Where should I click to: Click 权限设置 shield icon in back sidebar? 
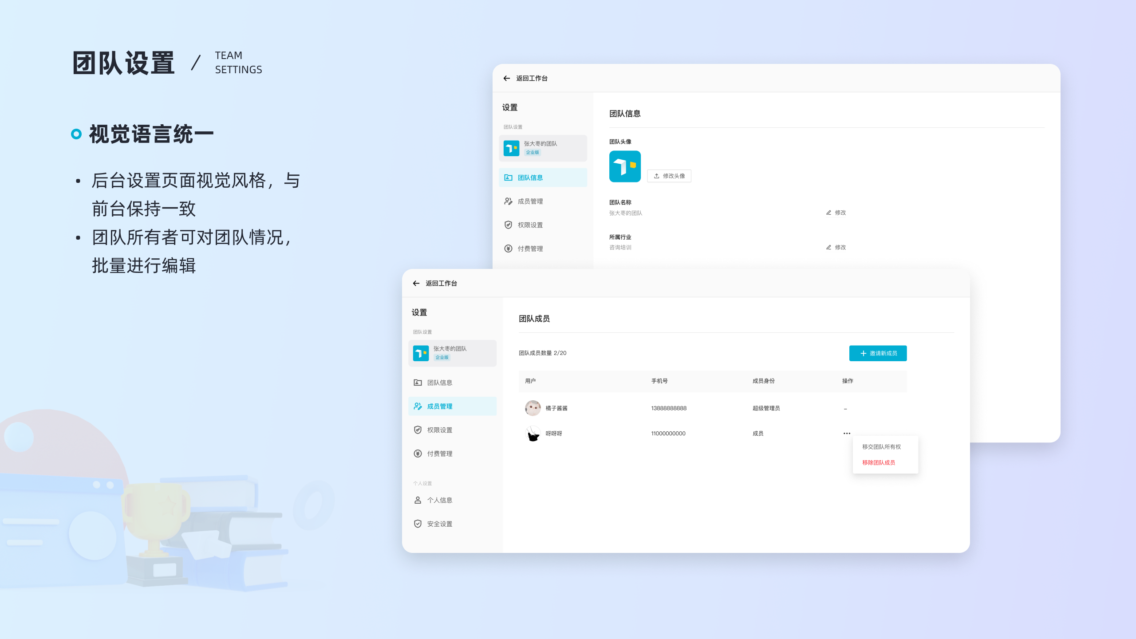508,225
